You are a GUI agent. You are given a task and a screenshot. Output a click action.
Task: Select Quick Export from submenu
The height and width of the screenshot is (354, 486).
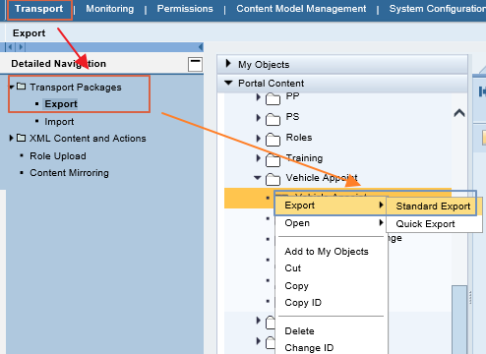(x=433, y=224)
